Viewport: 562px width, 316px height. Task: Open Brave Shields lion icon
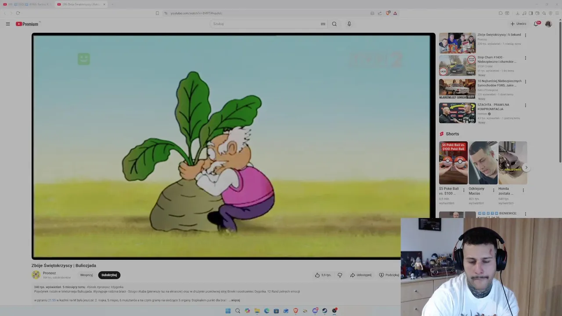[x=388, y=13]
